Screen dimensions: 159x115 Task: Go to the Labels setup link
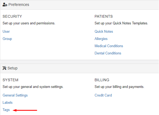7,102
